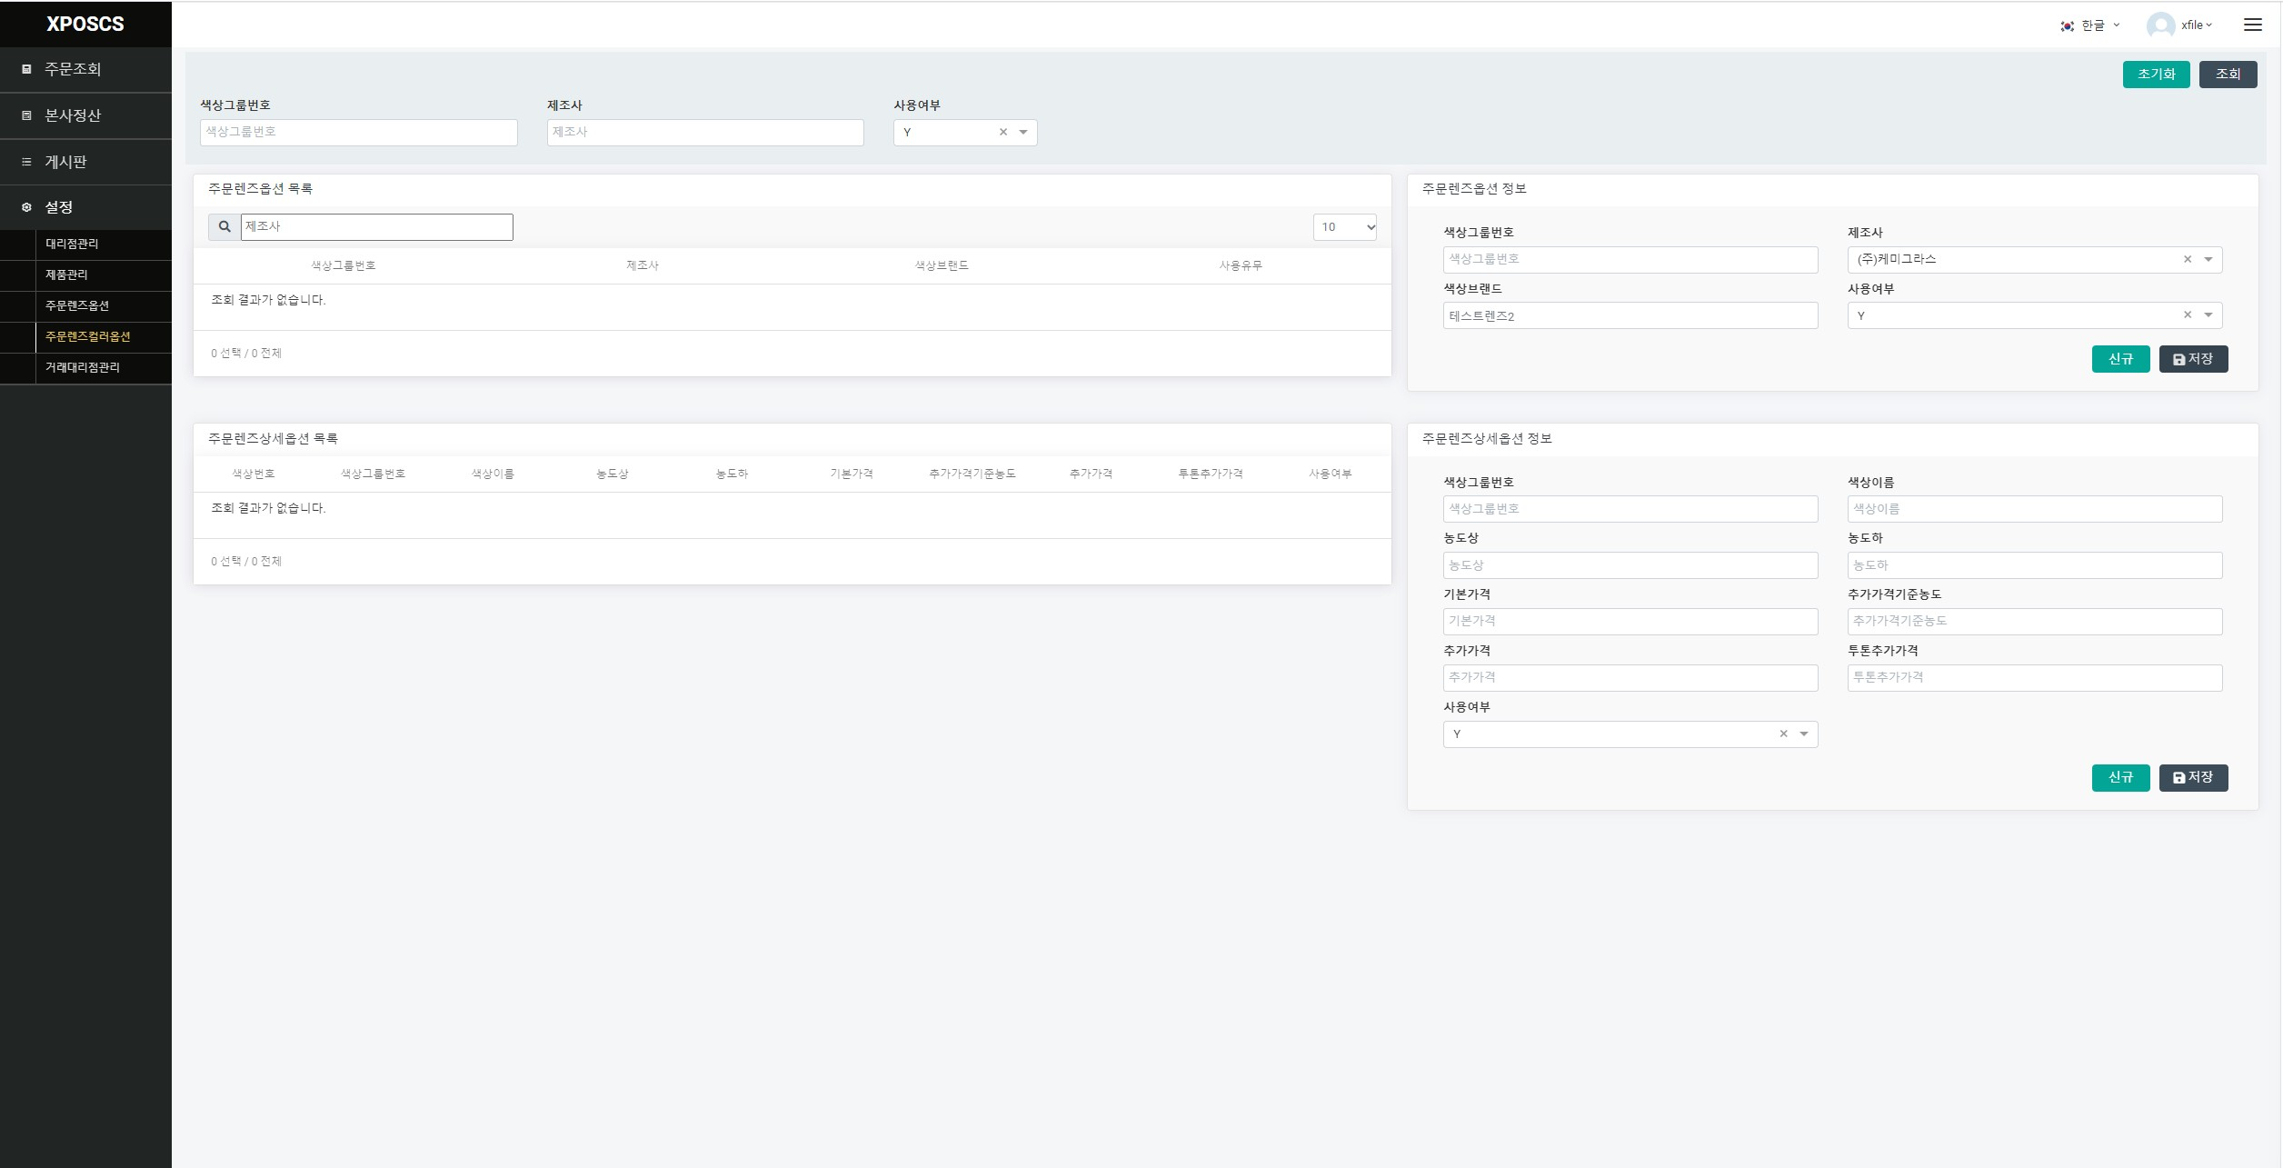Open 주문조회 in the sidebar
The width and height of the screenshot is (2283, 1168).
pos(73,69)
